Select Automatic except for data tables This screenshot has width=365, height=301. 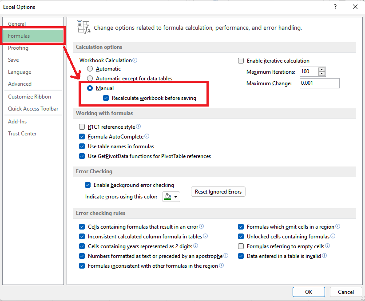tap(90, 78)
